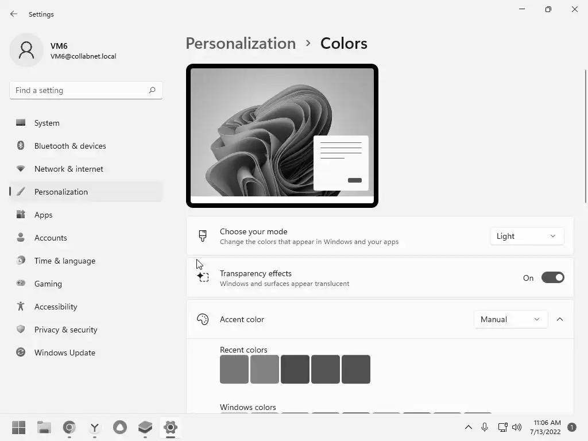Image resolution: width=588 pixels, height=441 pixels.
Task: Select the fourth recent color swatch
Action: coord(326,369)
